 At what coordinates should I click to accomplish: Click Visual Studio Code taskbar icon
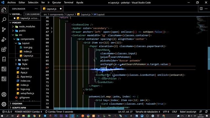coord(72,116)
